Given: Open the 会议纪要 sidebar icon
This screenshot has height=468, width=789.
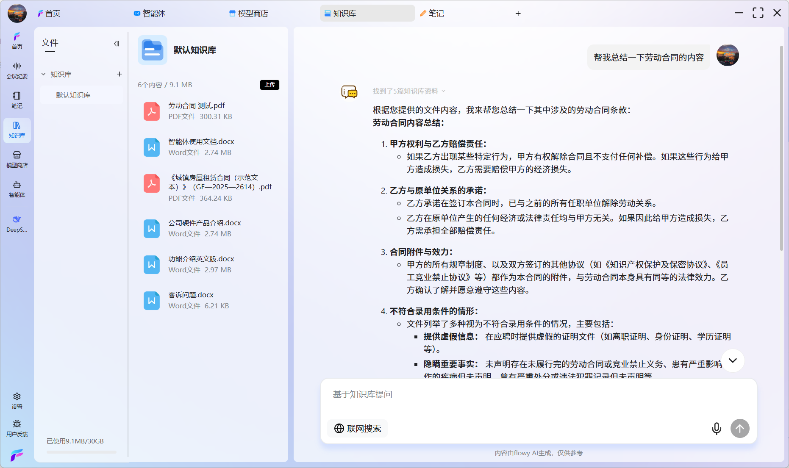Looking at the screenshot, I should tap(17, 70).
